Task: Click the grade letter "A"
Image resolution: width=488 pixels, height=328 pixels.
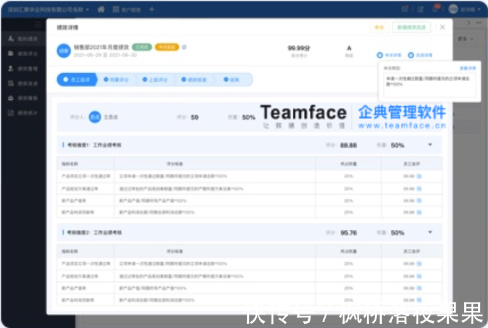Action: click(349, 48)
